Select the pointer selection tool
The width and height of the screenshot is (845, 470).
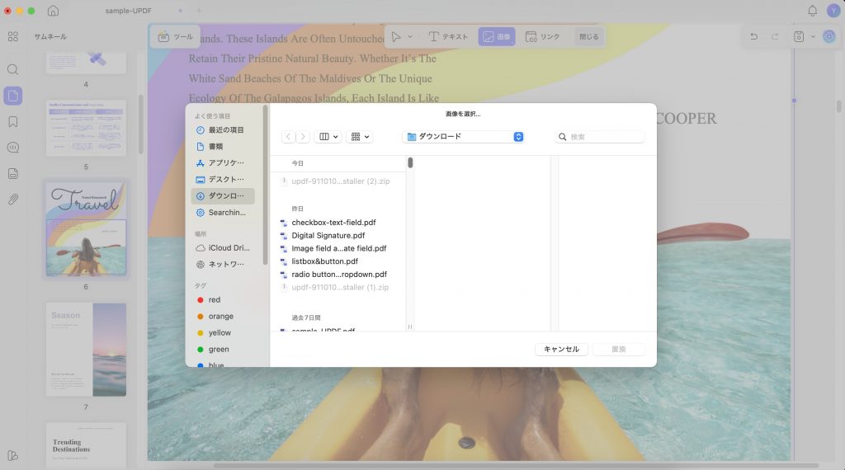click(396, 36)
